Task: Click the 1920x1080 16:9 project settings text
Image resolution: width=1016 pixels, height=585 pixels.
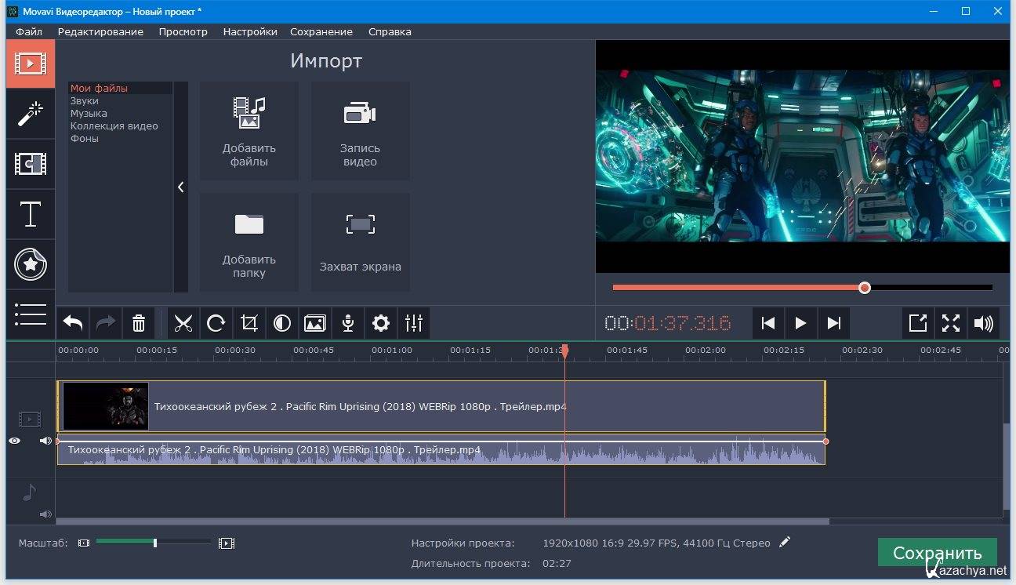Action: click(656, 543)
